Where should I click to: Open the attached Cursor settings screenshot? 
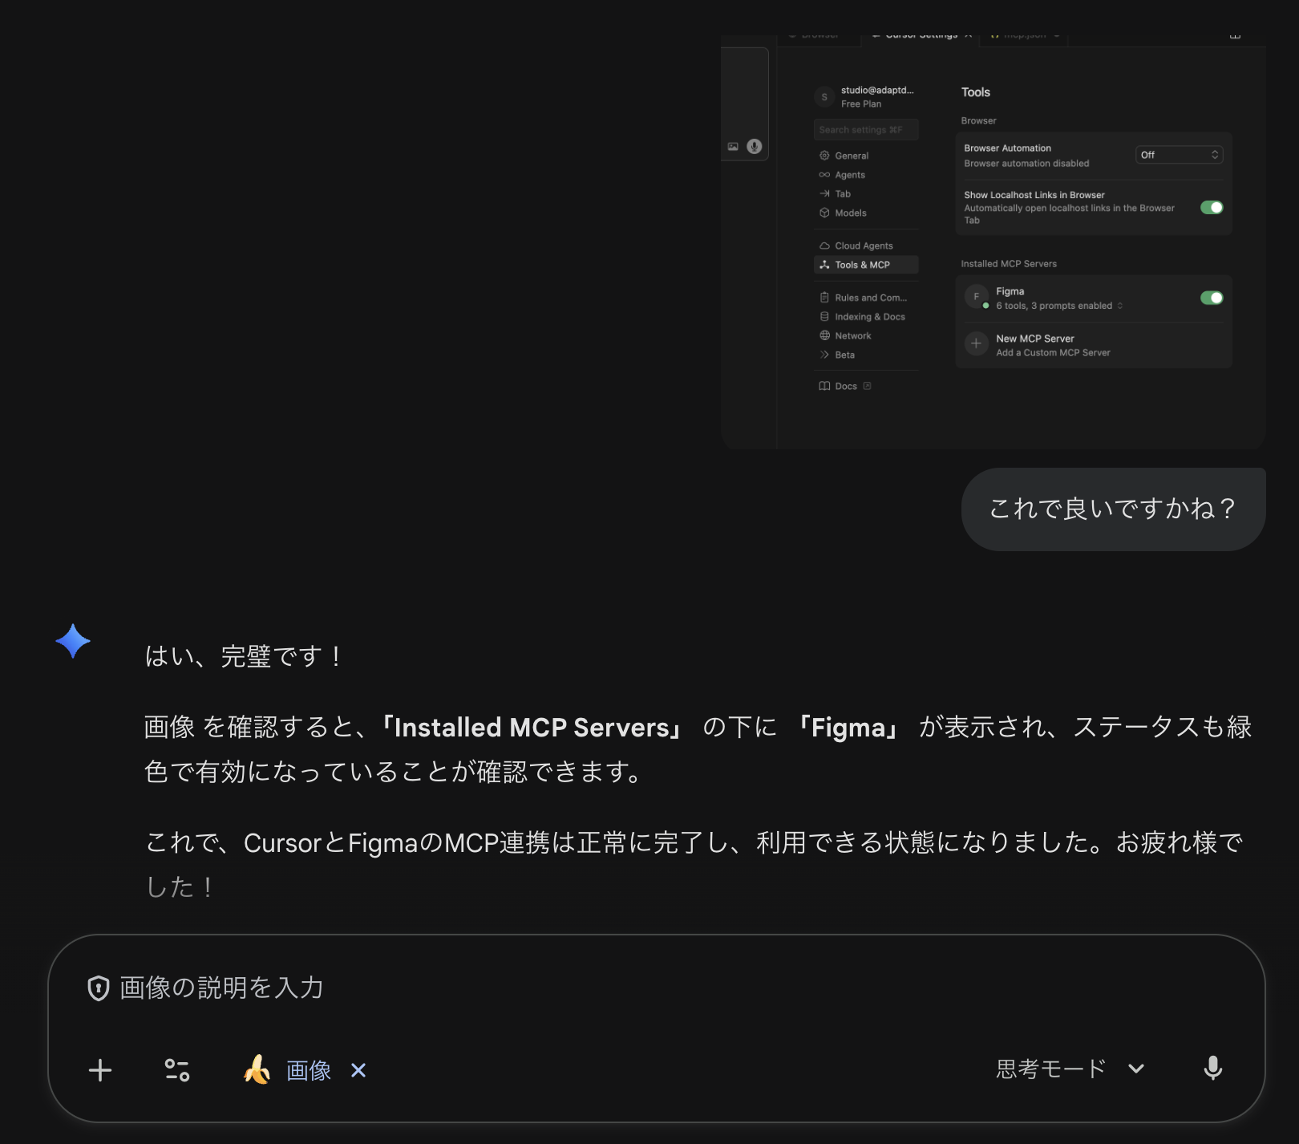click(993, 241)
